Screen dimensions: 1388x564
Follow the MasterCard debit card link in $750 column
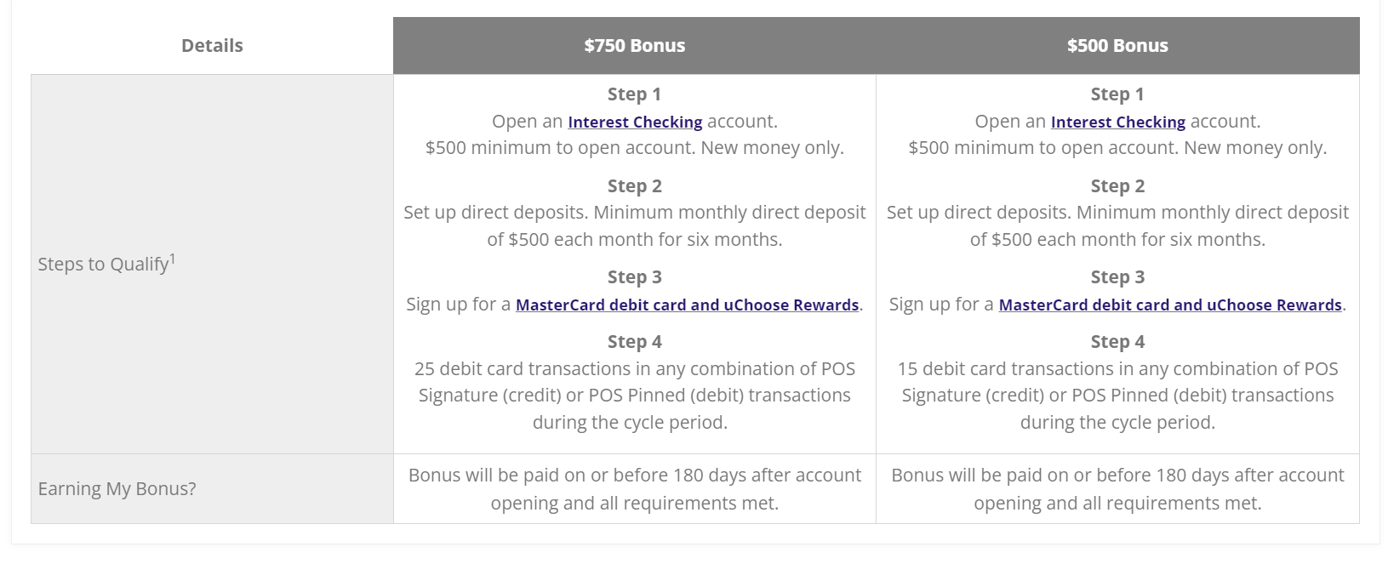687,305
